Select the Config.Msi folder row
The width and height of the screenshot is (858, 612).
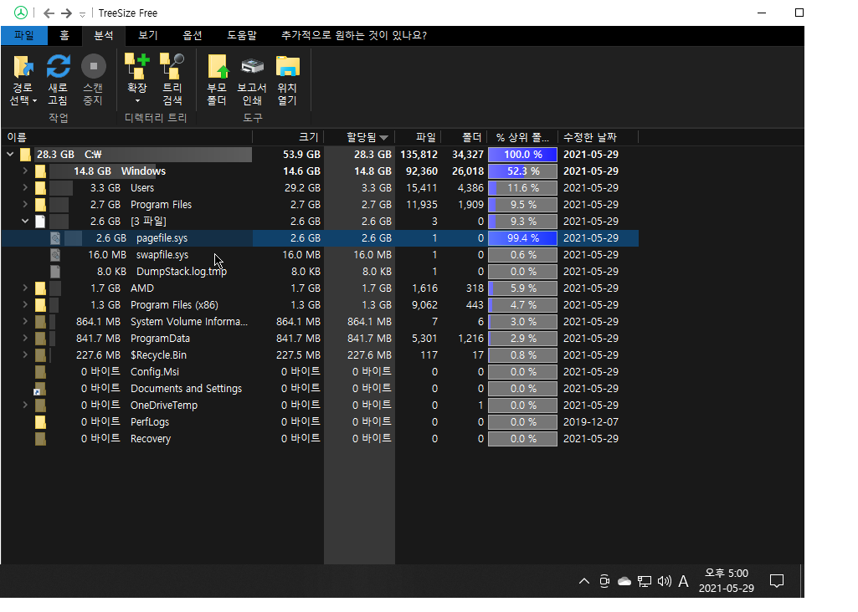pos(320,372)
